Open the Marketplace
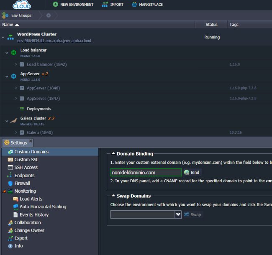The image size is (272, 255). [x=147, y=5]
